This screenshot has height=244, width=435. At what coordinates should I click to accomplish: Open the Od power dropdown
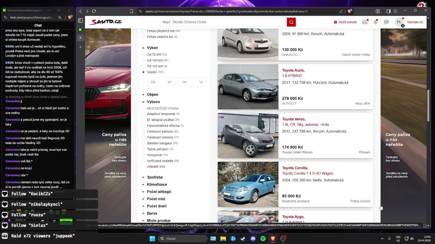pyautogui.click(x=161, y=82)
